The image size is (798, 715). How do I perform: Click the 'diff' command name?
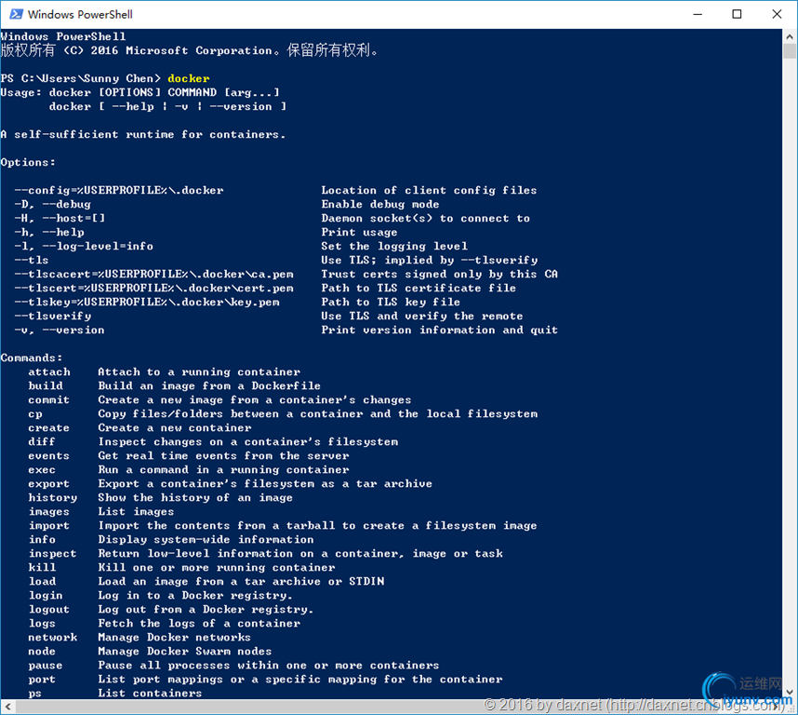(x=41, y=442)
